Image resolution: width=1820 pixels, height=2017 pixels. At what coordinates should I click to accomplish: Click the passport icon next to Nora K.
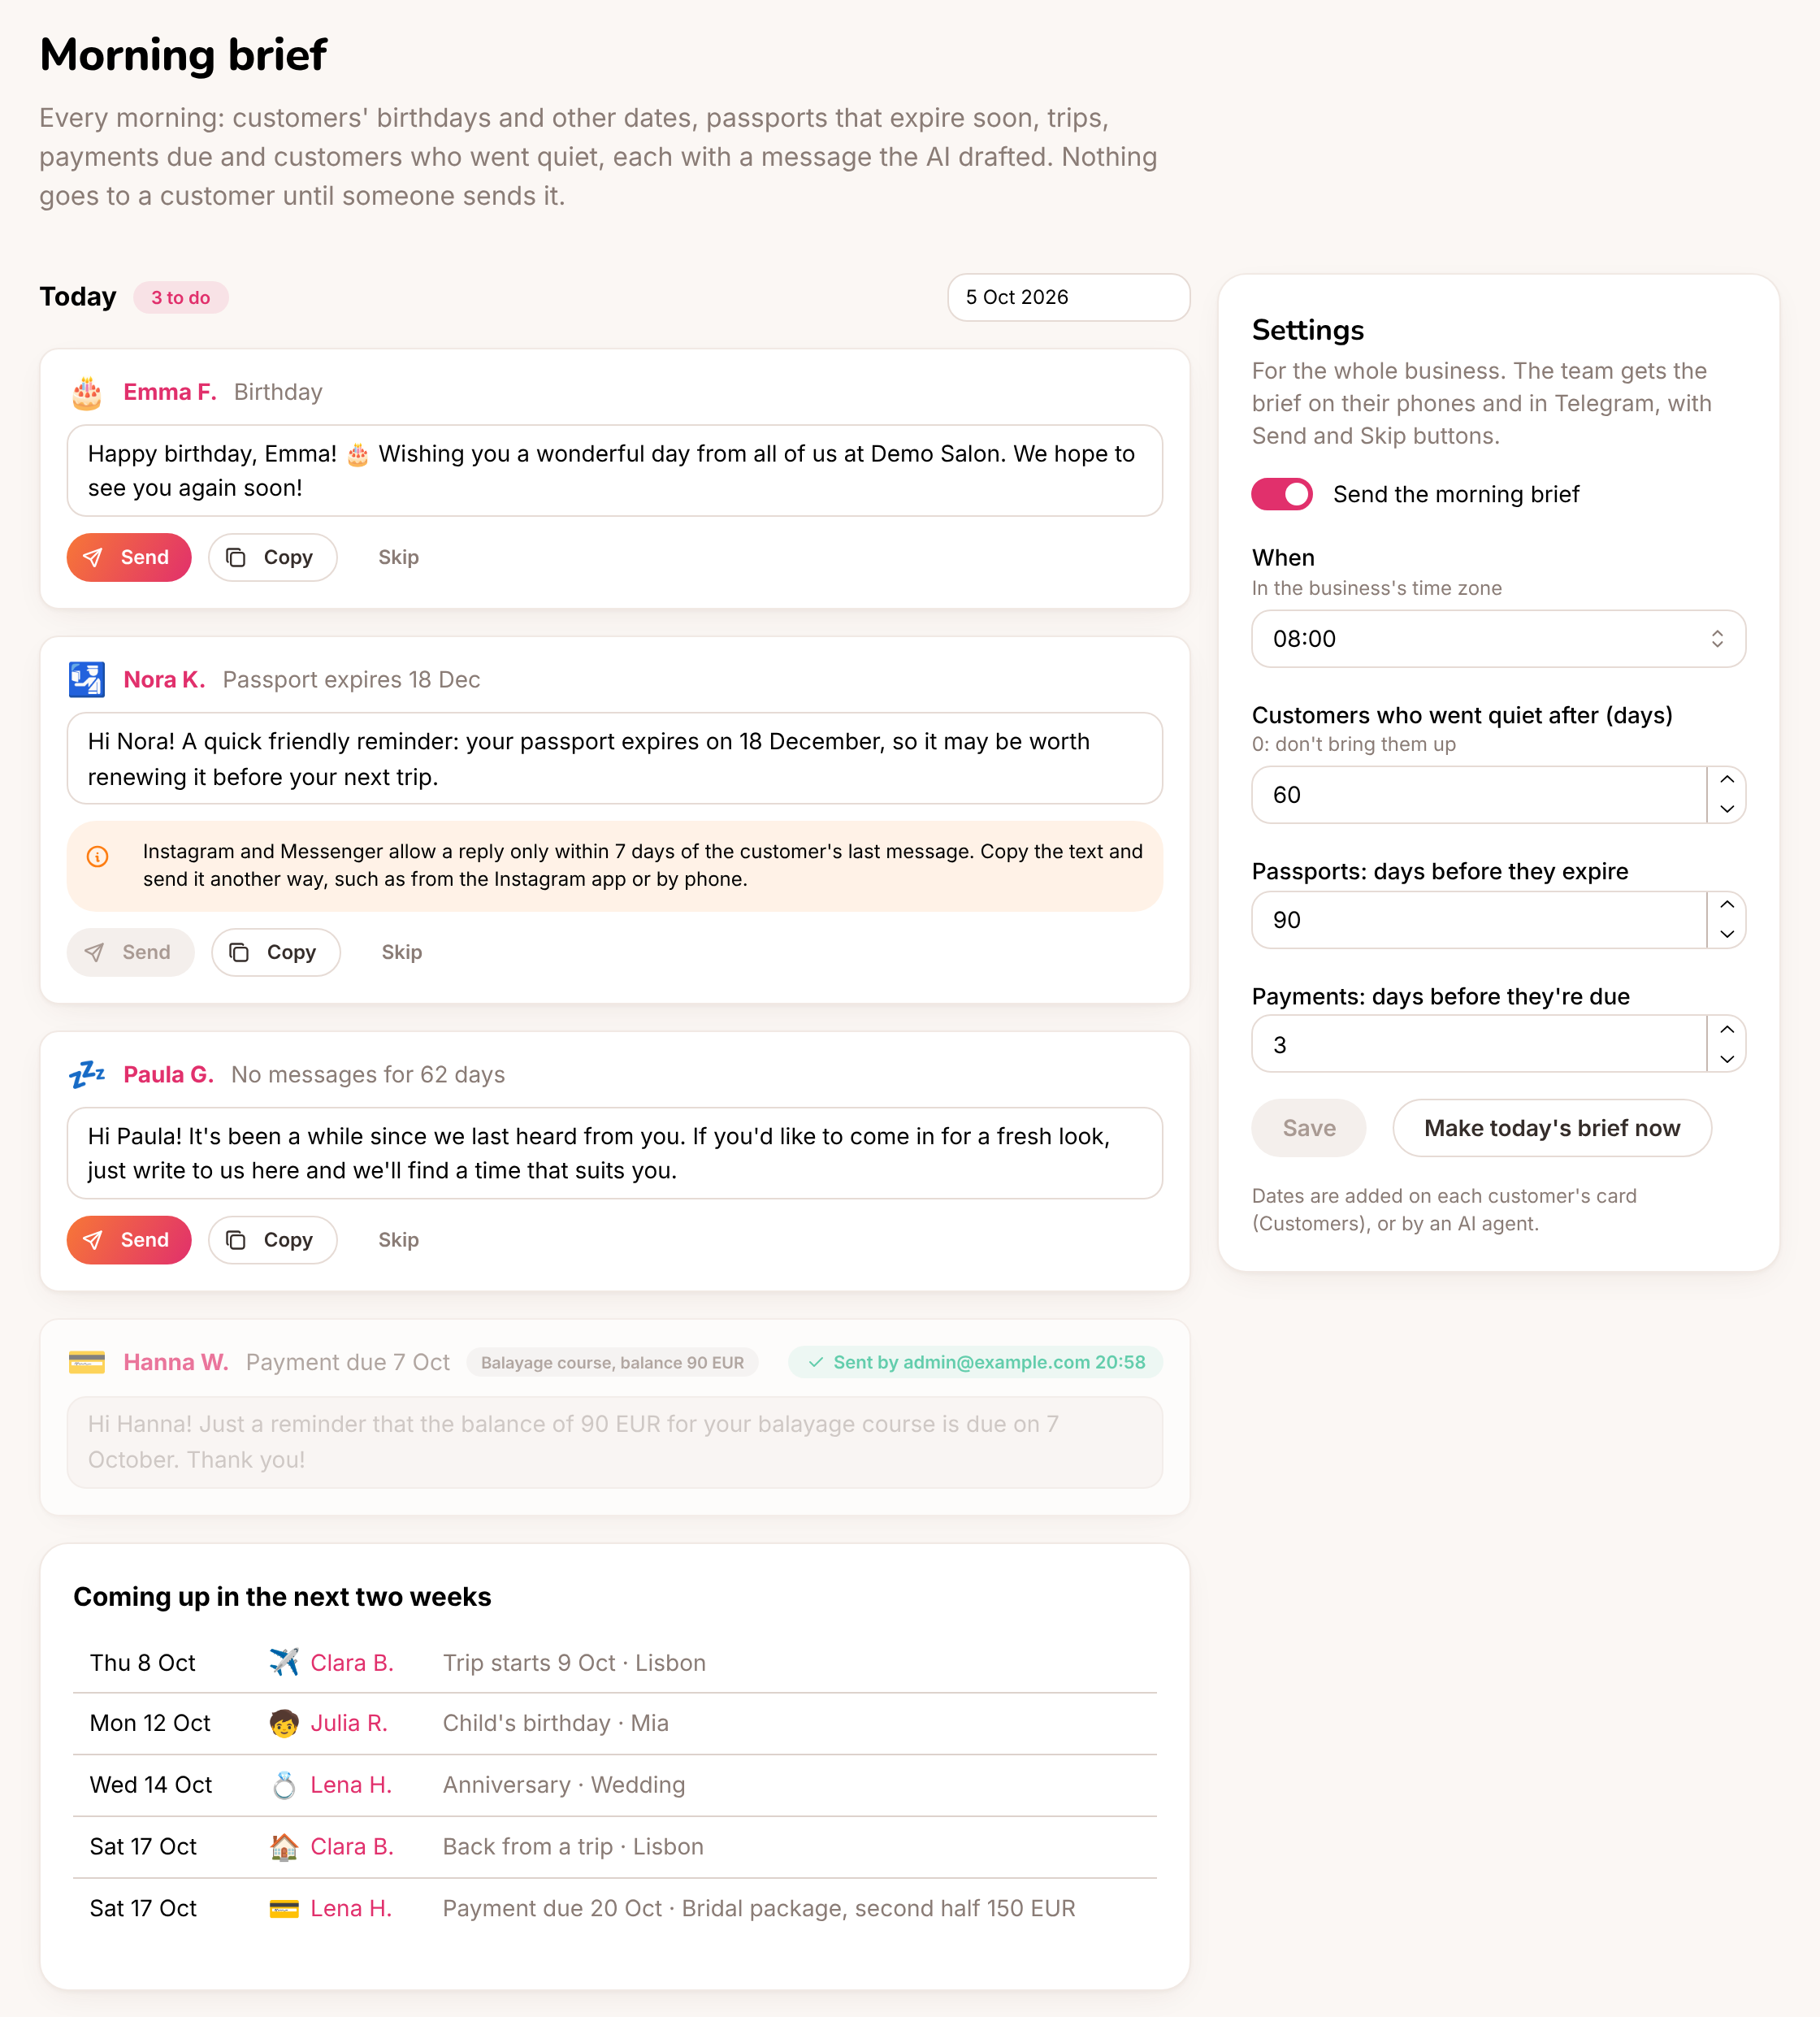(x=87, y=680)
